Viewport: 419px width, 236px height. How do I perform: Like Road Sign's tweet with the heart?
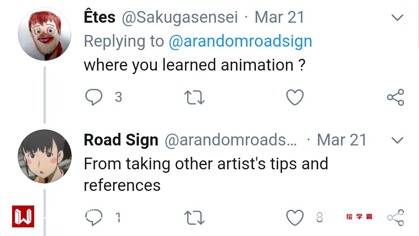click(x=295, y=217)
